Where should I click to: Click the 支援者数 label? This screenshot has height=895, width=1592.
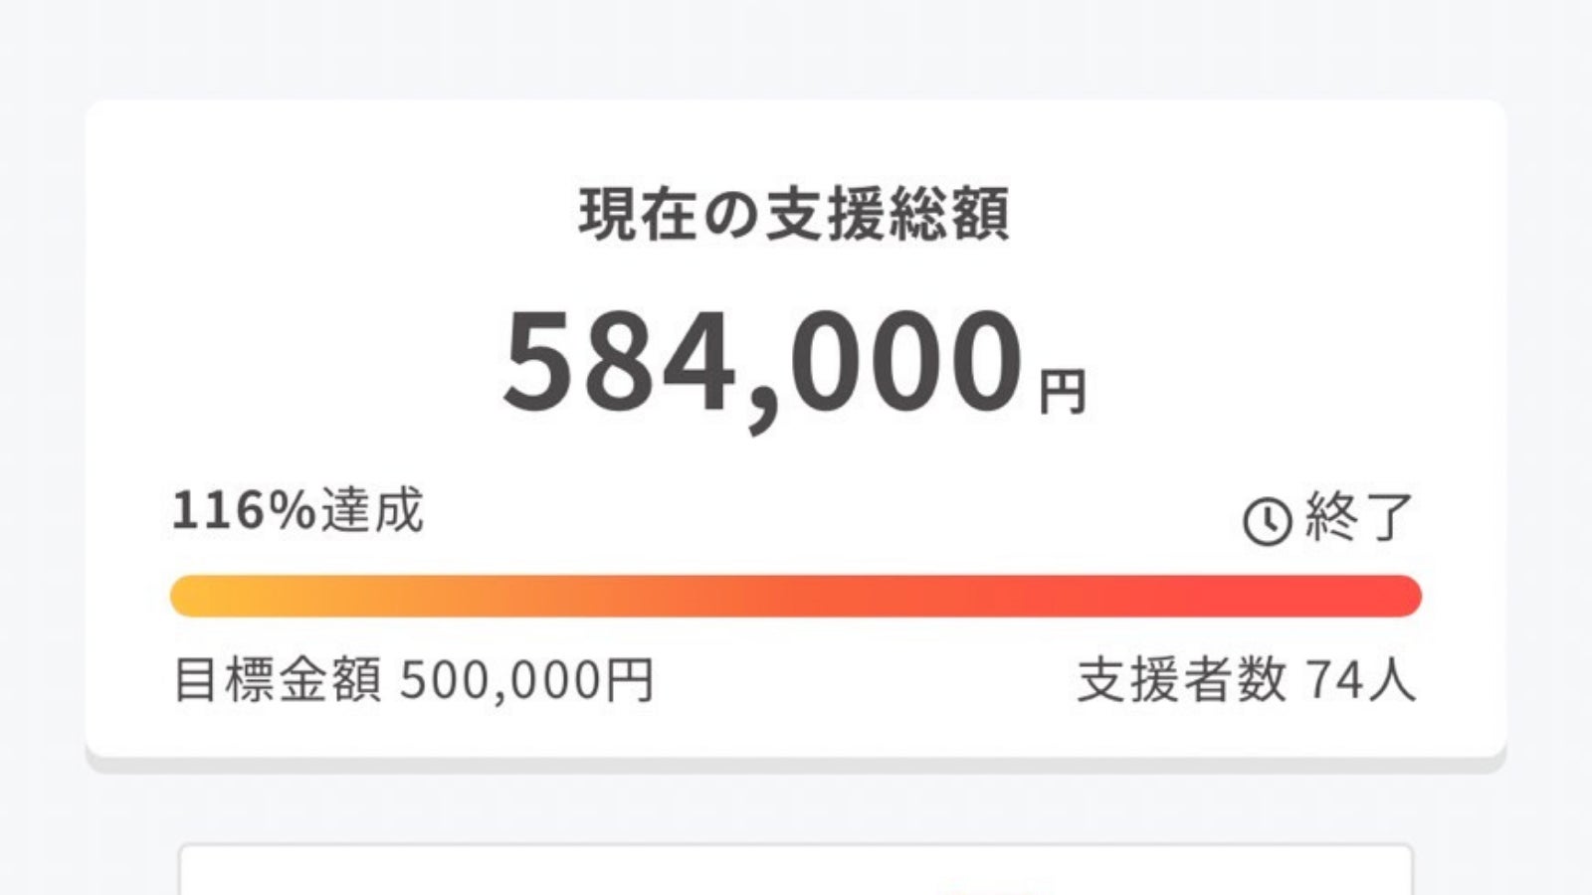1181,681
